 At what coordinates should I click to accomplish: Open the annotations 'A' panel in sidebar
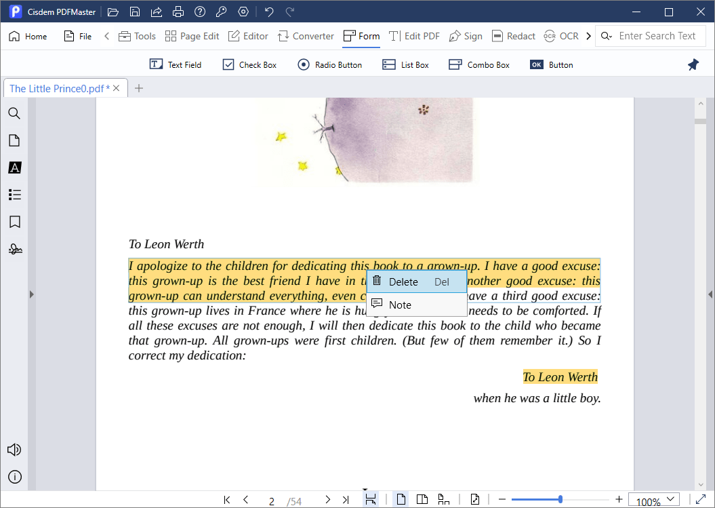pyautogui.click(x=15, y=168)
